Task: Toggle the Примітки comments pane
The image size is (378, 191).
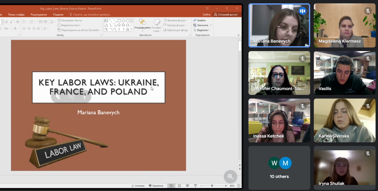Action: [x=156, y=186]
